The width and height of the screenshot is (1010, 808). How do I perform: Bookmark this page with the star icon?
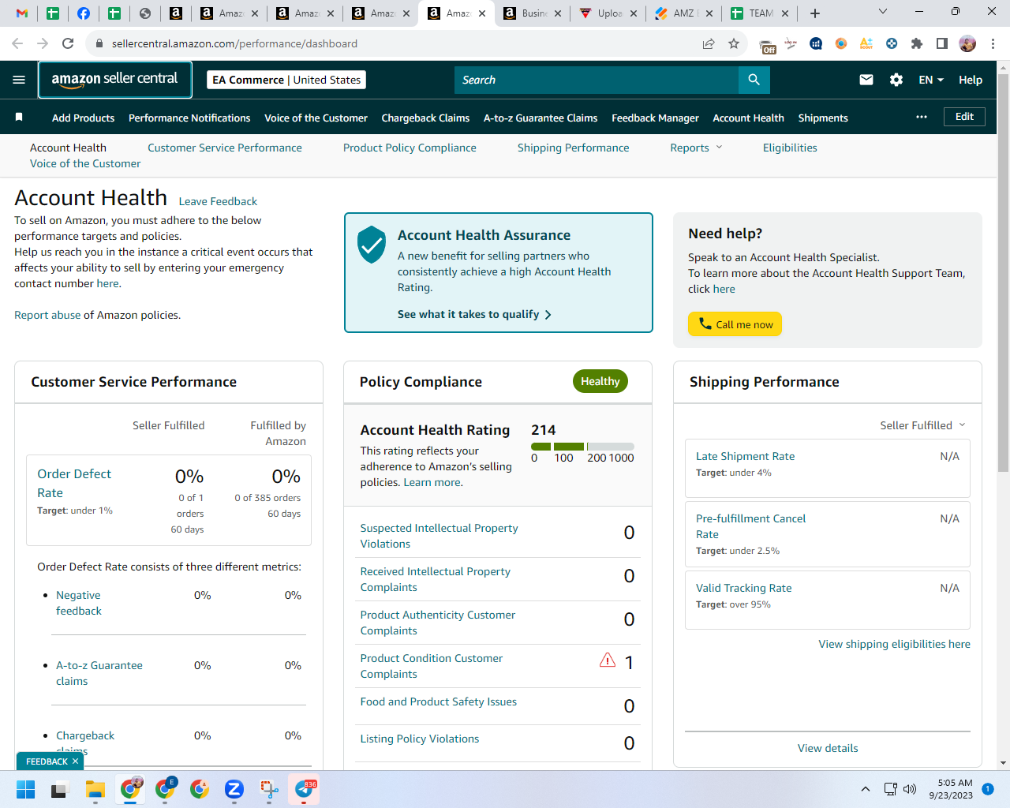tap(734, 43)
